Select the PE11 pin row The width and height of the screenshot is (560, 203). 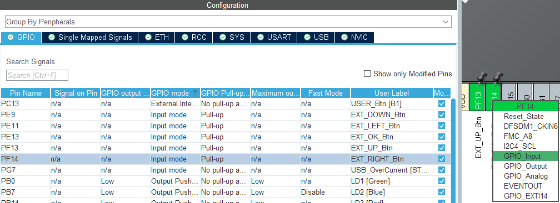[x=226, y=126]
